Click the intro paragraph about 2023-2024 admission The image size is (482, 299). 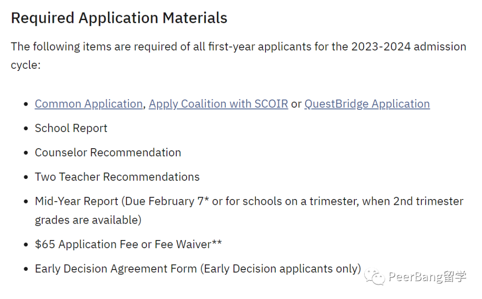pos(238,56)
